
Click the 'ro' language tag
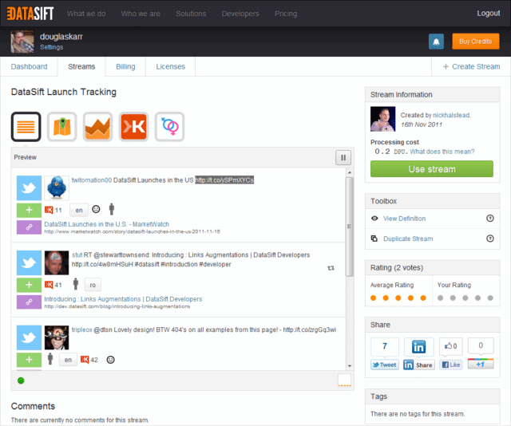pyautogui.click(x=93, y=285)
